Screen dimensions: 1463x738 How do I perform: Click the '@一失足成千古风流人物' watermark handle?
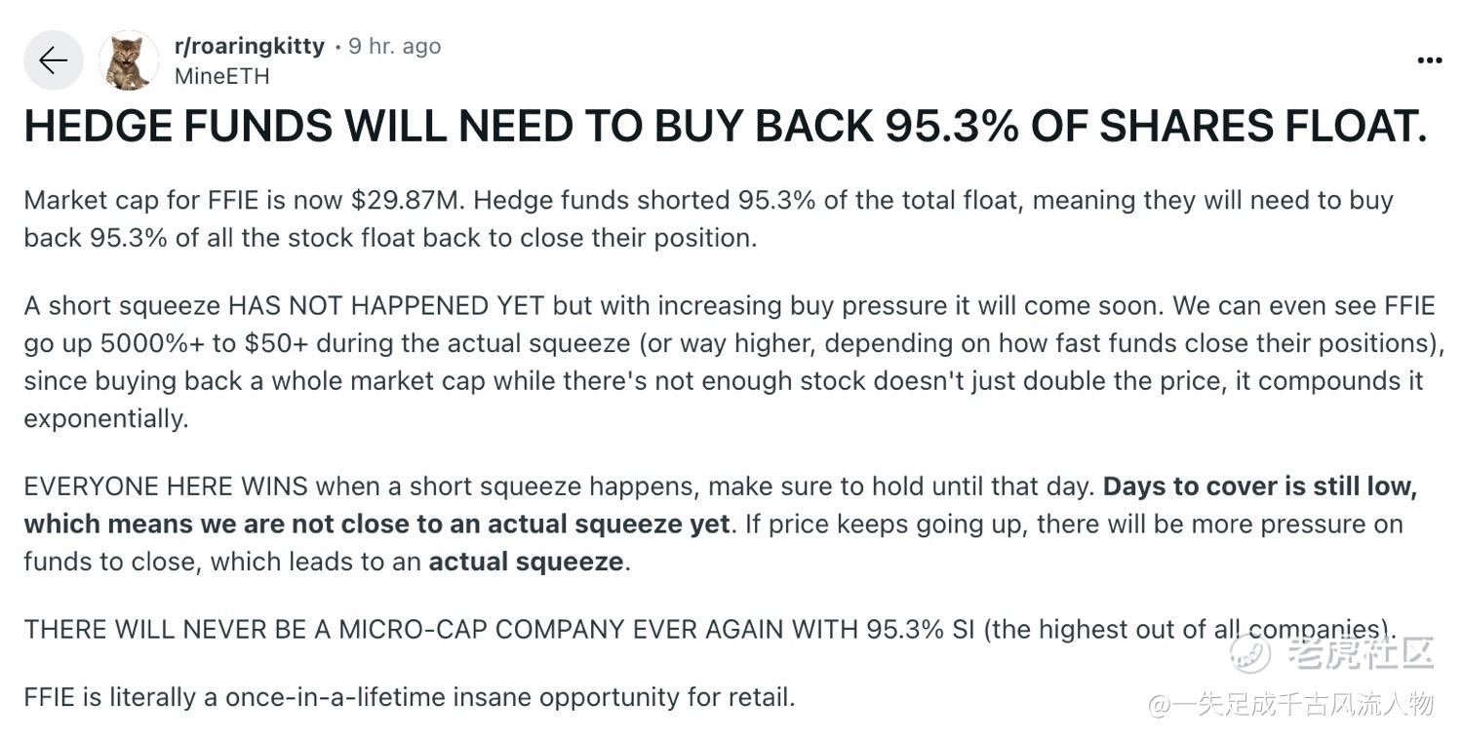[1290, 704]
